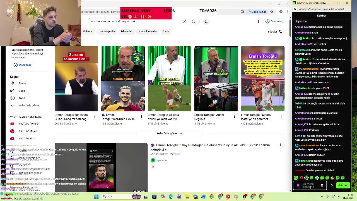Open more options for 'Icardi'nin eksikli' short
357x201 pixels.
(141, 116)
